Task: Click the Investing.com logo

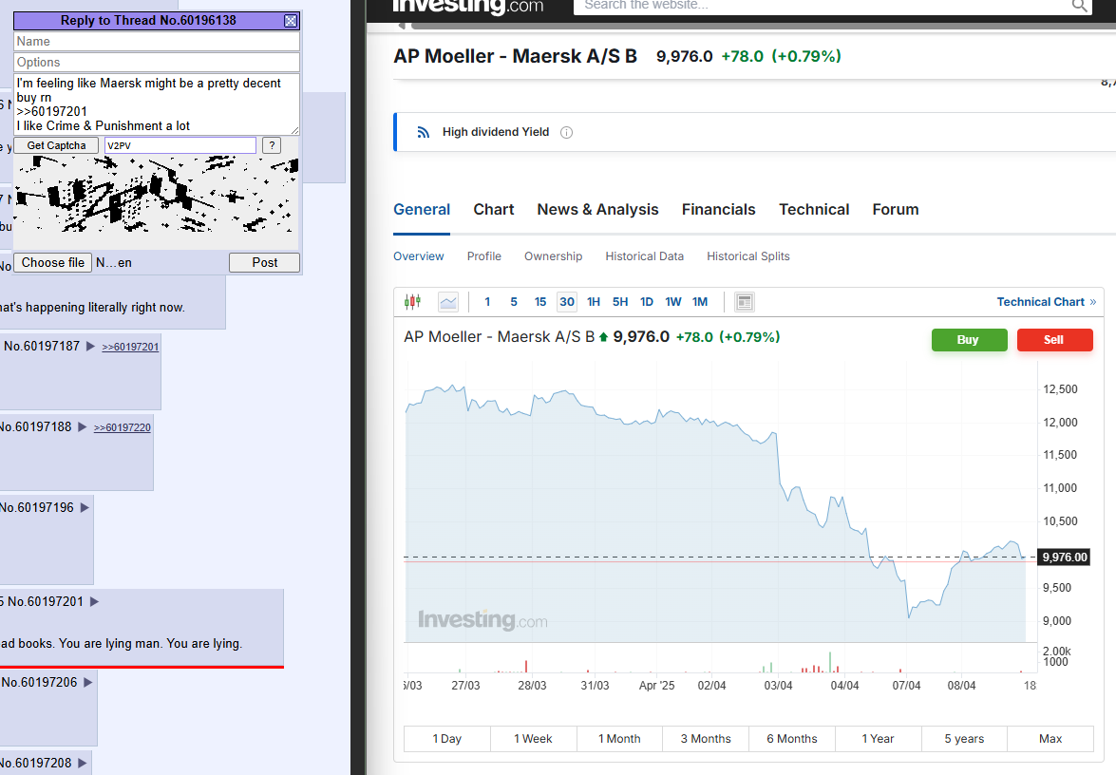Action: coord(468,6)
